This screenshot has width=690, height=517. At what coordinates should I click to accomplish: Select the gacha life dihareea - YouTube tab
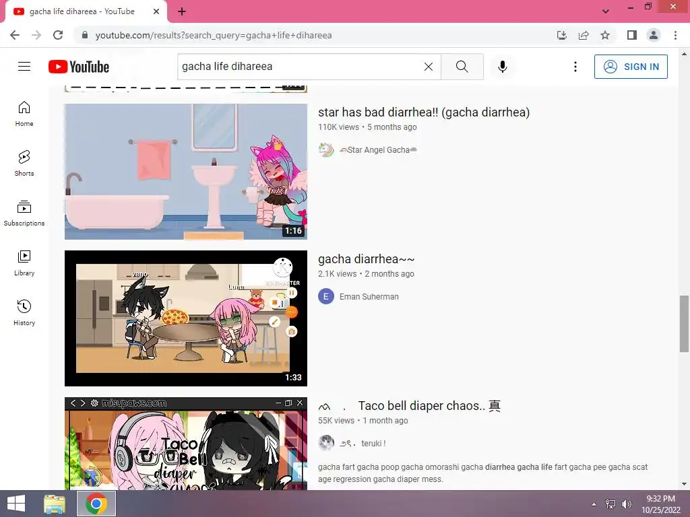[82, 11]
